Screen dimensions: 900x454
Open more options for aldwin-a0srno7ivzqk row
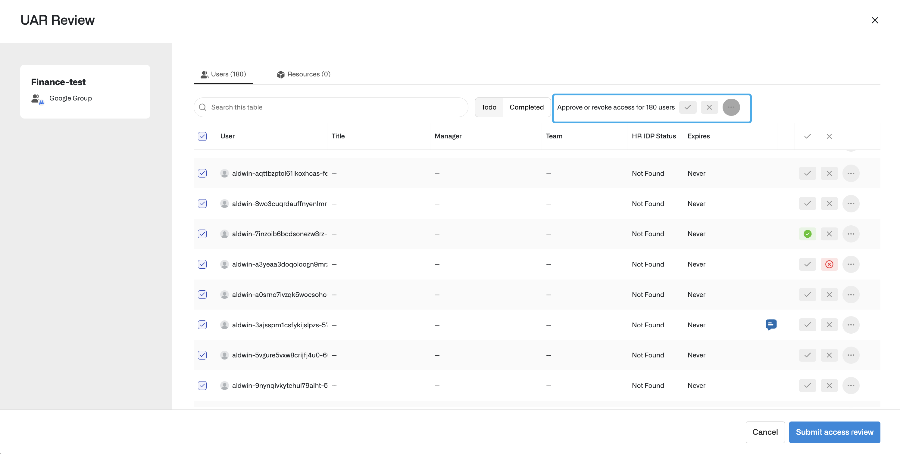tap(850, 295)
